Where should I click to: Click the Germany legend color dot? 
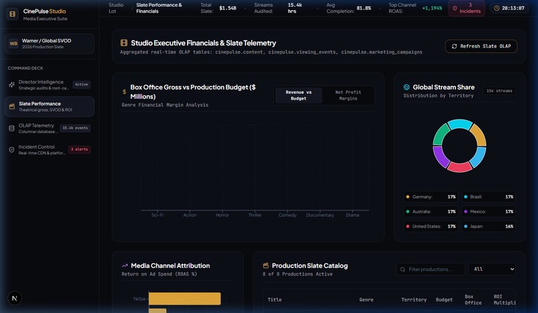[408, 197]
